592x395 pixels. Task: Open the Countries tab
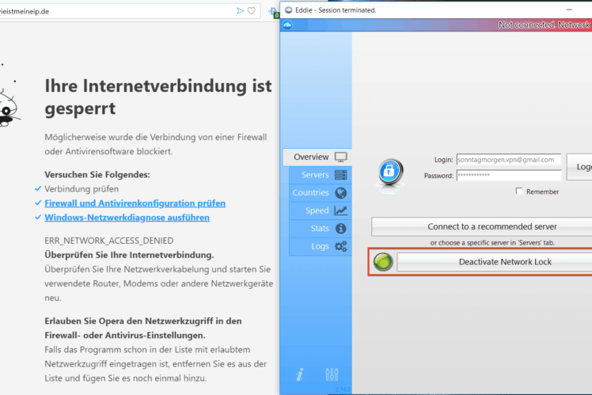319,193
